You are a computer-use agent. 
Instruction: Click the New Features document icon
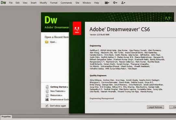point(47,91)
